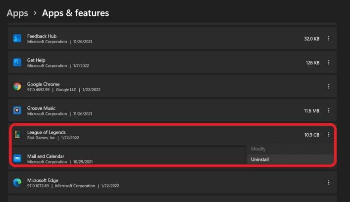Viewport: 350px width, 202px height.
Task: Click the Apps & features heading
Action: pyautogui.click(x=75, y=13)
